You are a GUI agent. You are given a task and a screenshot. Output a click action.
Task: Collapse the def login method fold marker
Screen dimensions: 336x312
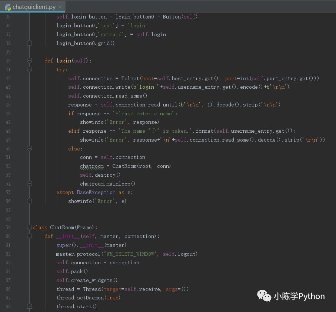30,61
